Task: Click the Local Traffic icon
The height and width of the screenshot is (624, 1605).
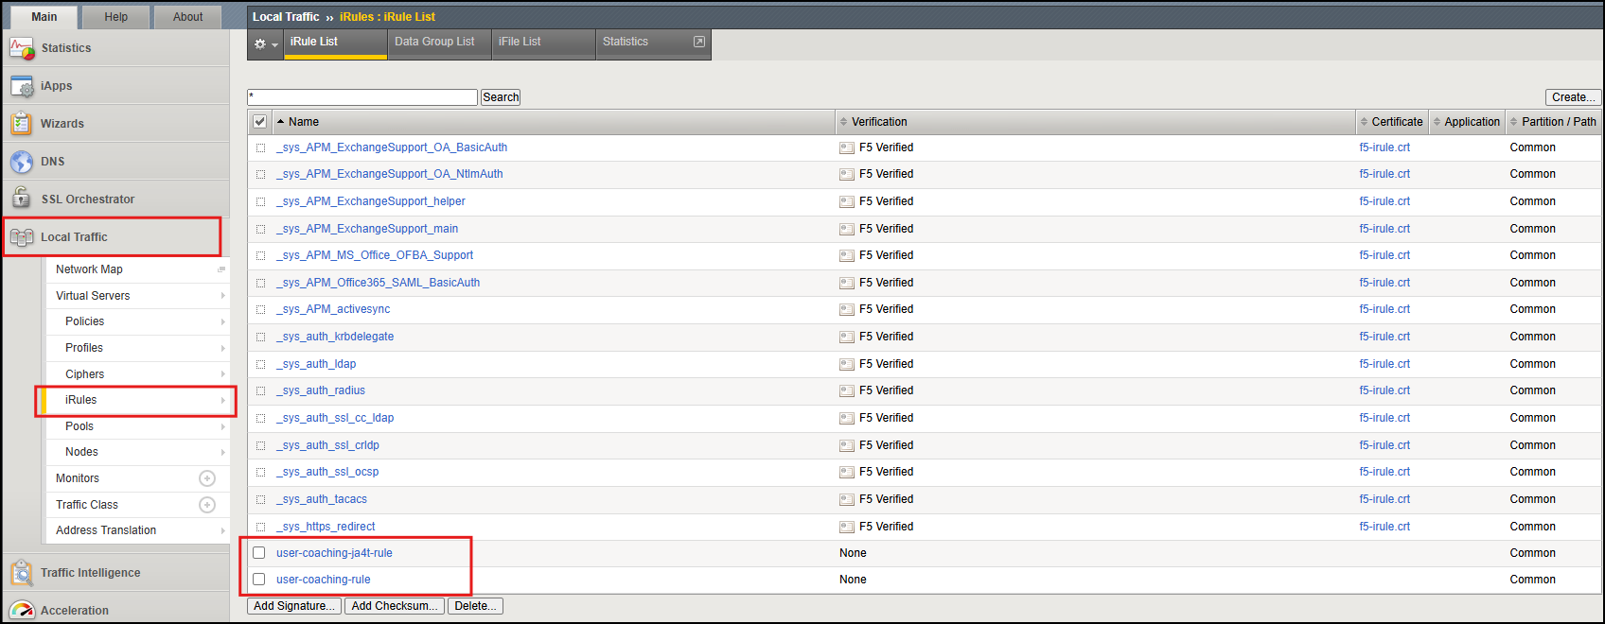Action: tap(22, 237)
